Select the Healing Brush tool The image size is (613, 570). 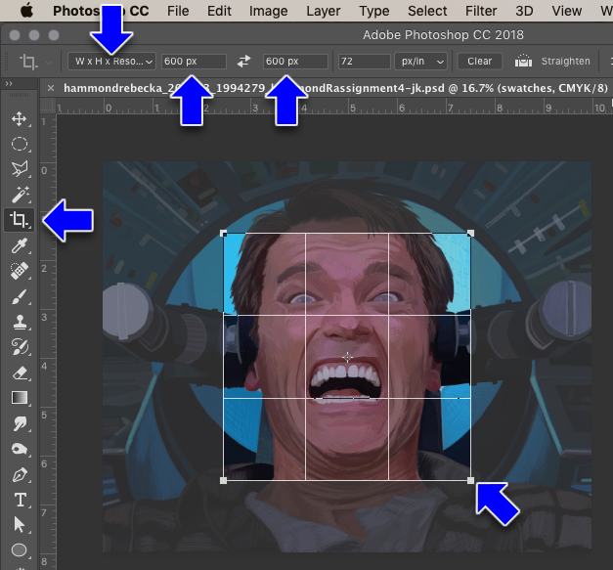pyautogui.click(x=20, y=271)
